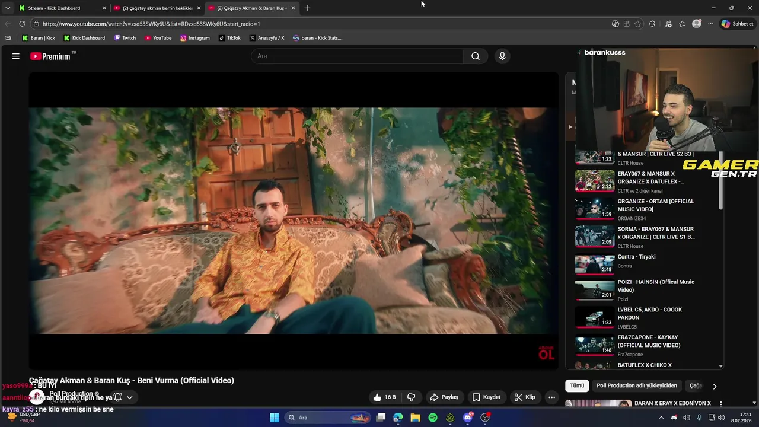
Task: Open tab search dropdown arrow
Action: click(x=8, y=8)
